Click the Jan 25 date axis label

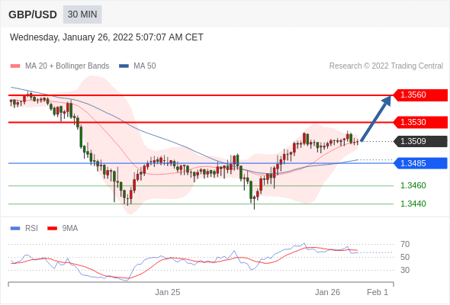[x=168, y=292]
